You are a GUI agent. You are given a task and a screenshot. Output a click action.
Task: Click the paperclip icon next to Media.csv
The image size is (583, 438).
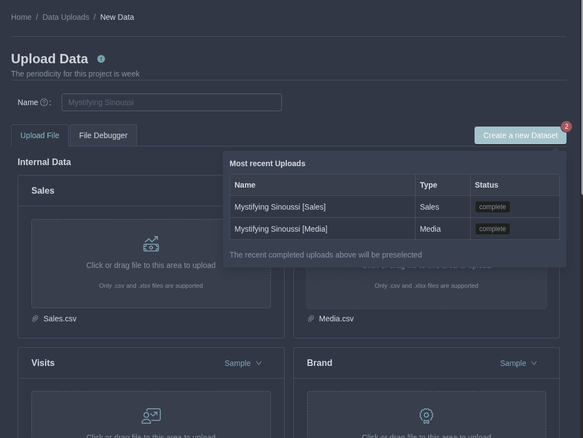(x=311, y=319)
